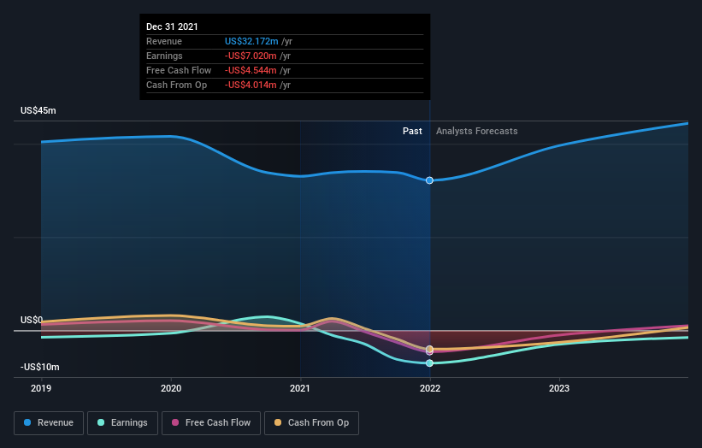Click the Earnings row label in the tooltip
702x448 pixels.
(164, 56)
